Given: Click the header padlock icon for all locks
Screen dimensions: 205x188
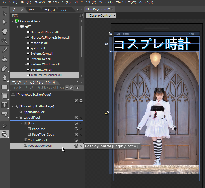Looking at the screenshot, I should click(x=81, y=101).
